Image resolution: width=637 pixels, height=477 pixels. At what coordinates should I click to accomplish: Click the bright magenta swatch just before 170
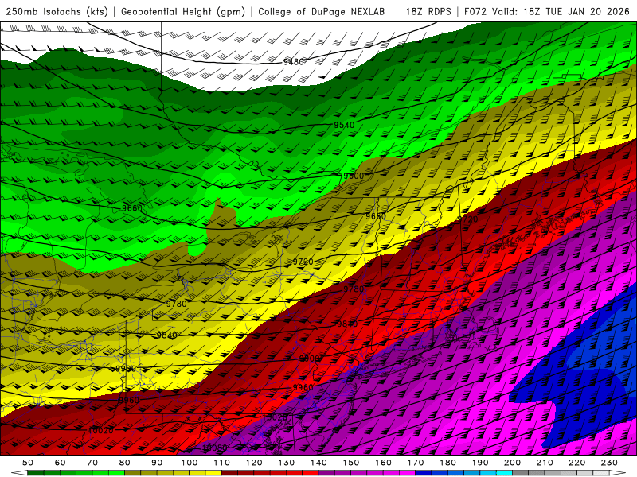(407, 472)
